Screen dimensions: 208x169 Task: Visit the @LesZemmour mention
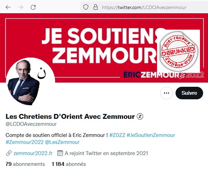click(62, 142)
